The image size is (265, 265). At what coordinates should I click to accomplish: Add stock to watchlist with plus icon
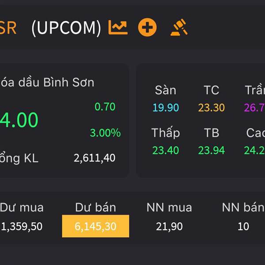pyautogui.click(x=147, y=27)
